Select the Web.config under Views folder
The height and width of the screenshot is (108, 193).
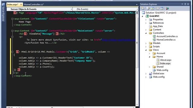tap(162, 70)
